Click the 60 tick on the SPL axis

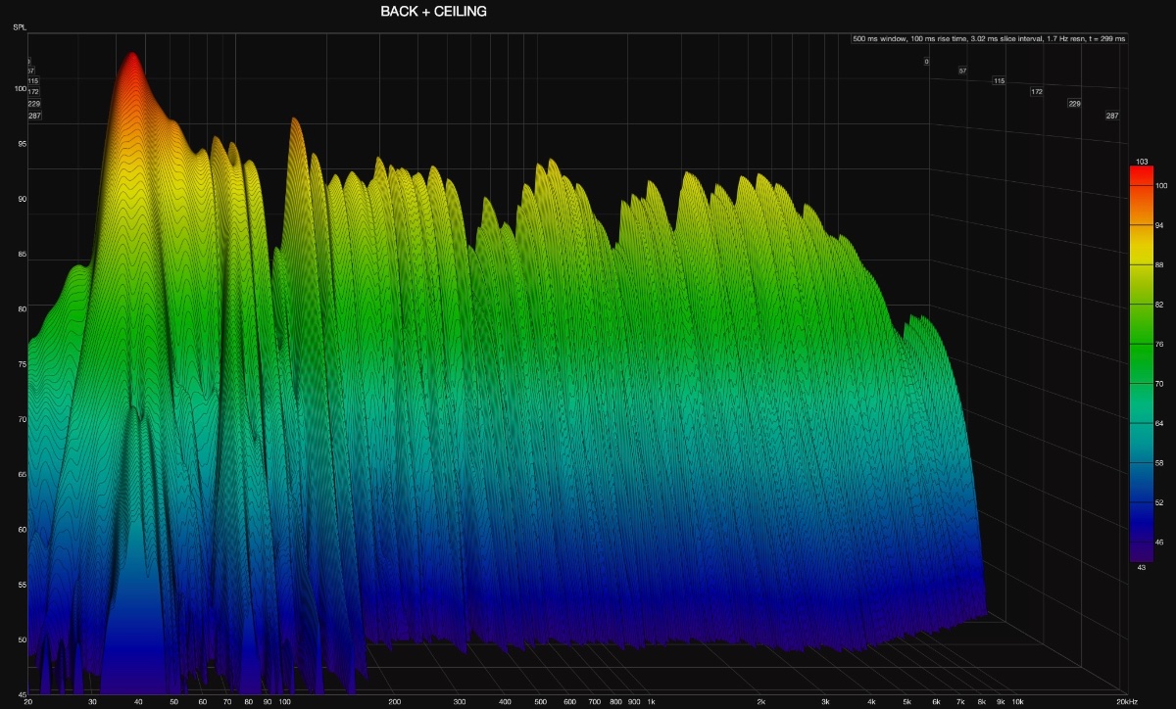coord(21,530)
